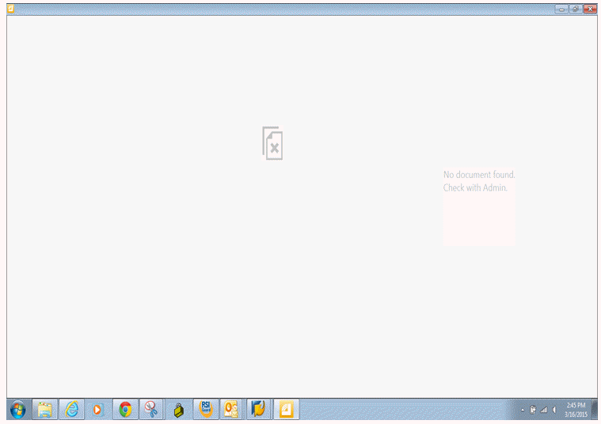
Task: Switch to Outlook in the taskbar
Action: point(231,410)
